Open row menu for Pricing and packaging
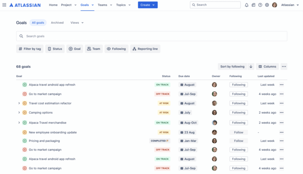The width and height of the screenshot is (303, 174). 281,141
